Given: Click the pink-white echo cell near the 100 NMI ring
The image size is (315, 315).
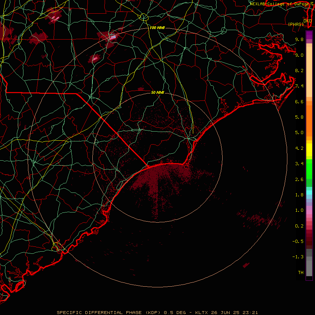Looking at the screenshot, I should coord(112,37).
